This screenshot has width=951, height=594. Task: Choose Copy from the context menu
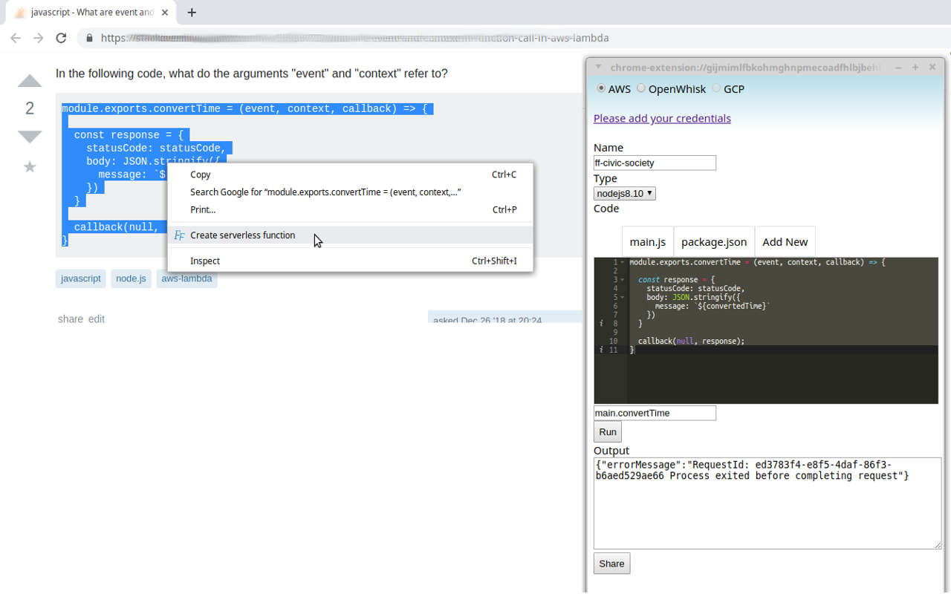tap(350, 174)
